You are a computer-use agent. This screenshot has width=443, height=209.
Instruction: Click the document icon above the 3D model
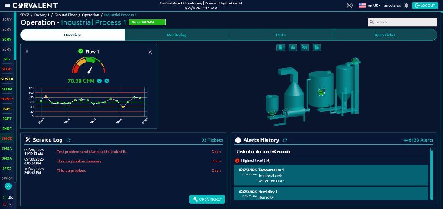pos(280,47)
